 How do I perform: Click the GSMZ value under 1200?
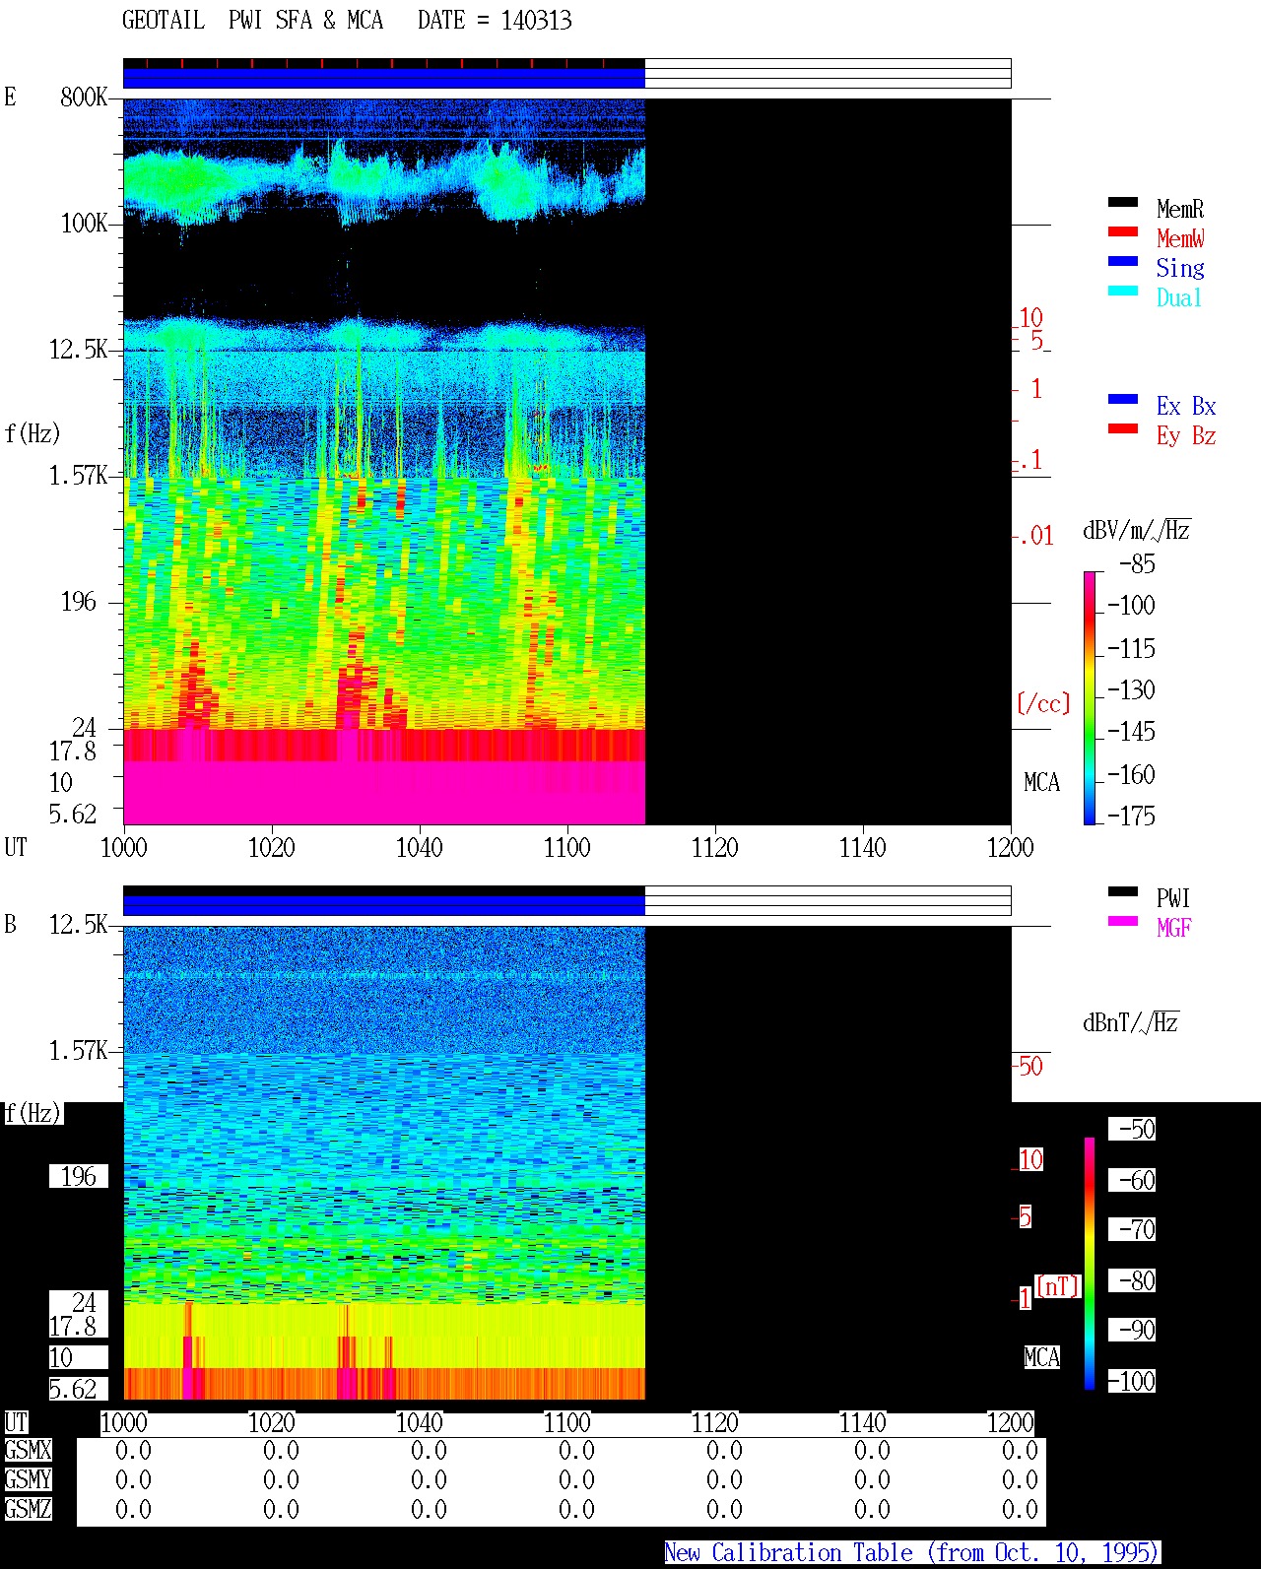point(1020,1509)
